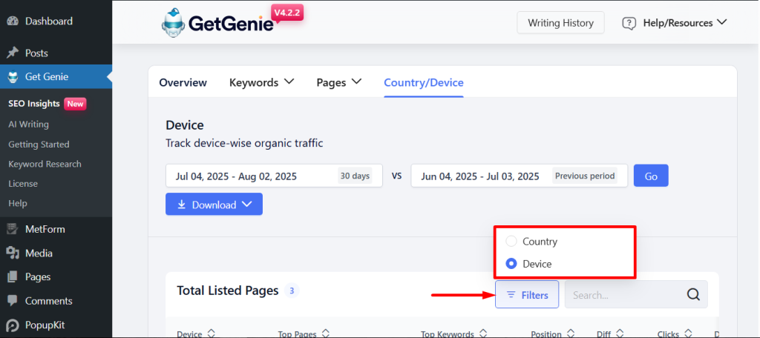Sort by the Top Pages column arrows
Image resolution: width=760 pixels, height=338 pixels.
pyautogui.click(x=326, y=333)
